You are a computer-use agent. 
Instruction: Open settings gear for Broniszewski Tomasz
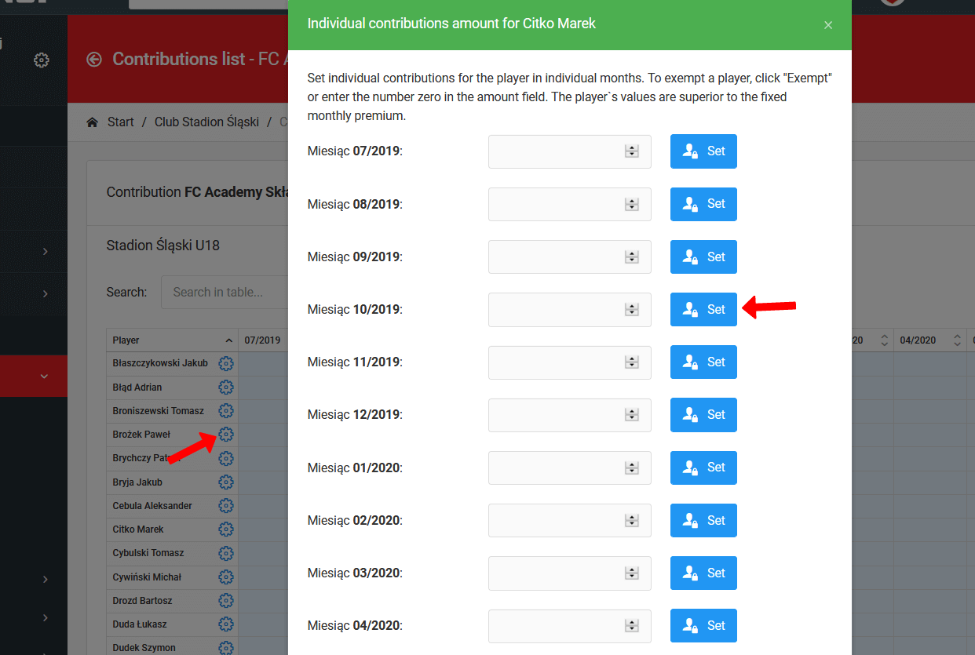point(226,410)
